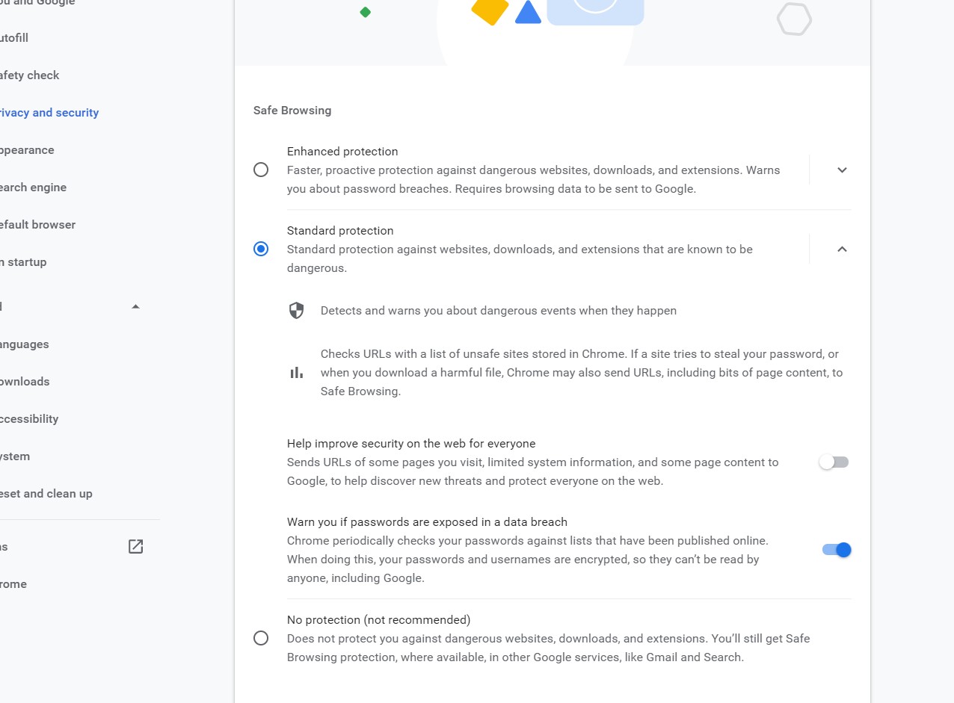Click the external link icon in sidebar

[135, 547]
